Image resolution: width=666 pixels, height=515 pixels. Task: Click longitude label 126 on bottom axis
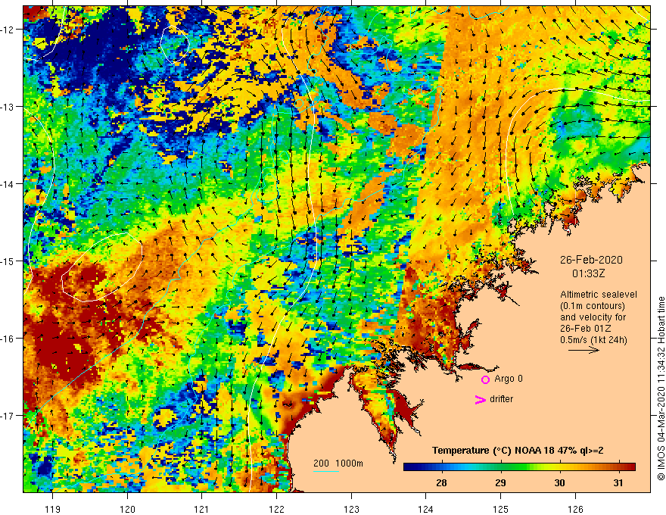pyautogui.click(x=575, y=509)
